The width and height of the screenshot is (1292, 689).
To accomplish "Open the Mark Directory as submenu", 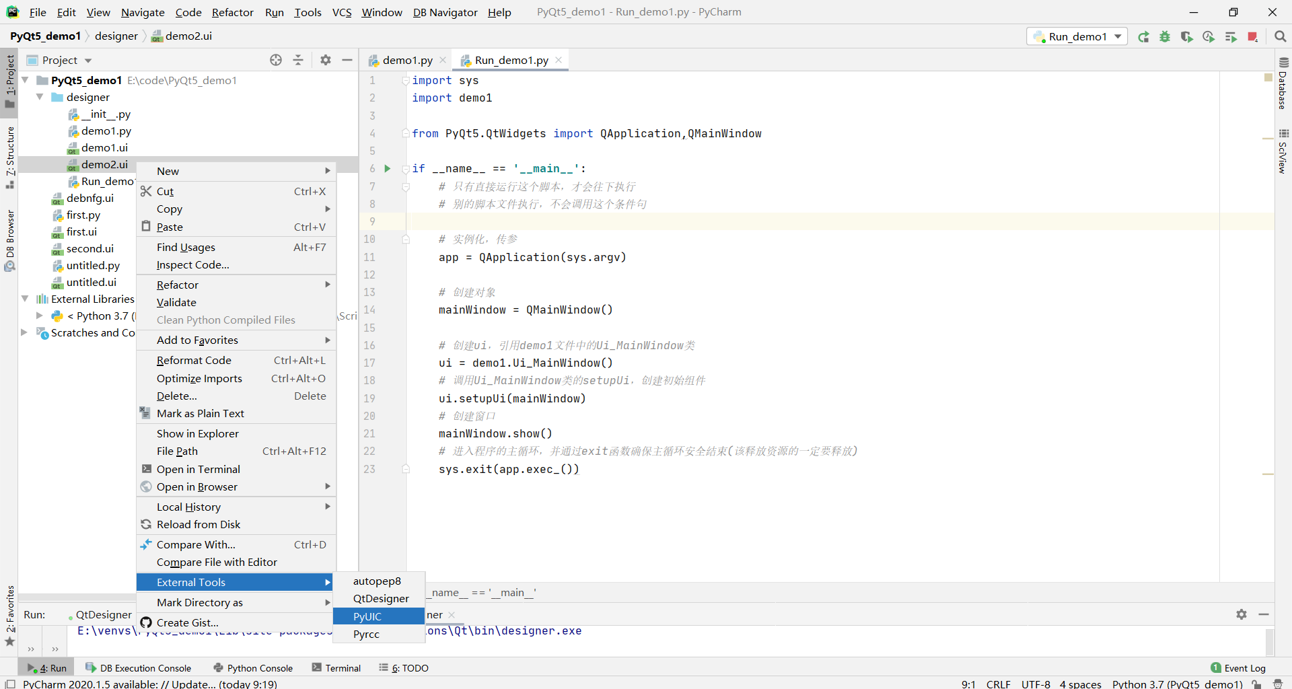I will pos(236,602).
